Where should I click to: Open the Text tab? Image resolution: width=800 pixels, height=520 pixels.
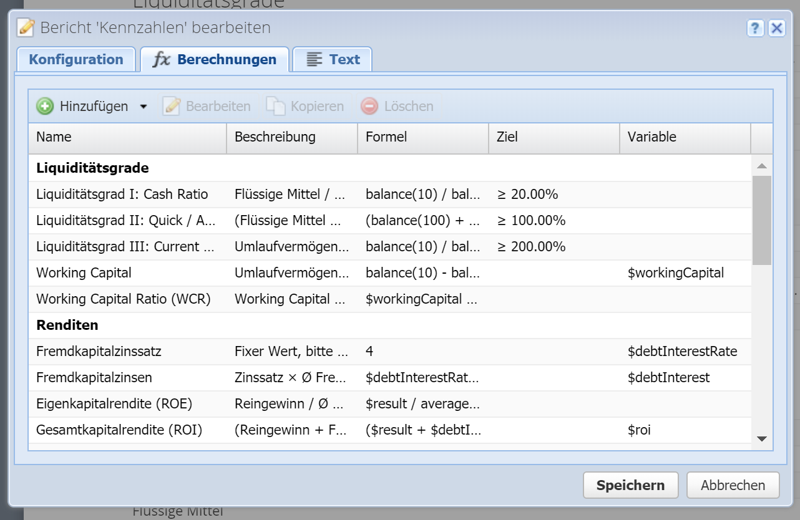pyautogui.click(x=344, y=60)
